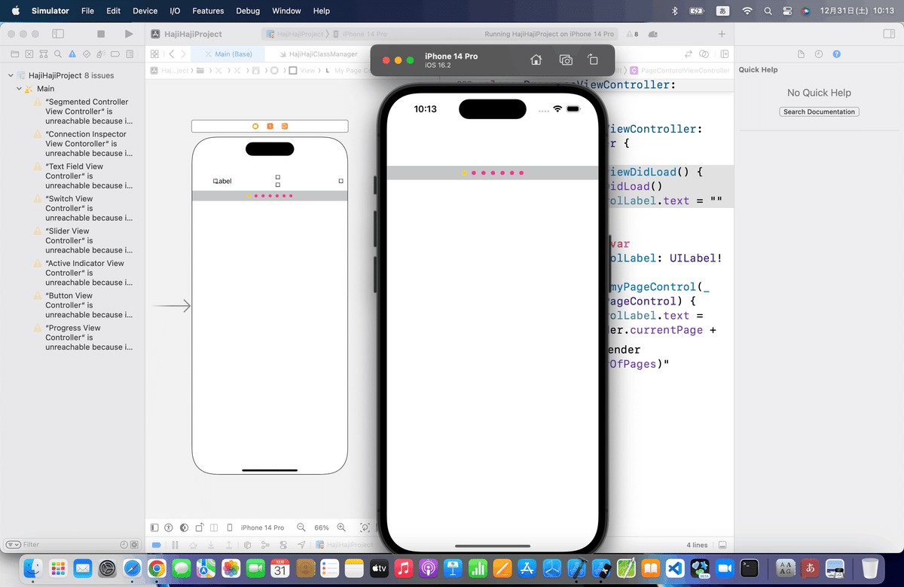Click the page control dots in storyboard

click(x=270, y=196)
